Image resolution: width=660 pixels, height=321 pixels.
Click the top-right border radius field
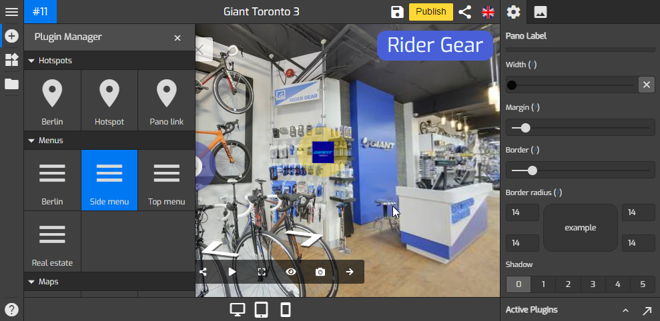[x=639, y=212]
